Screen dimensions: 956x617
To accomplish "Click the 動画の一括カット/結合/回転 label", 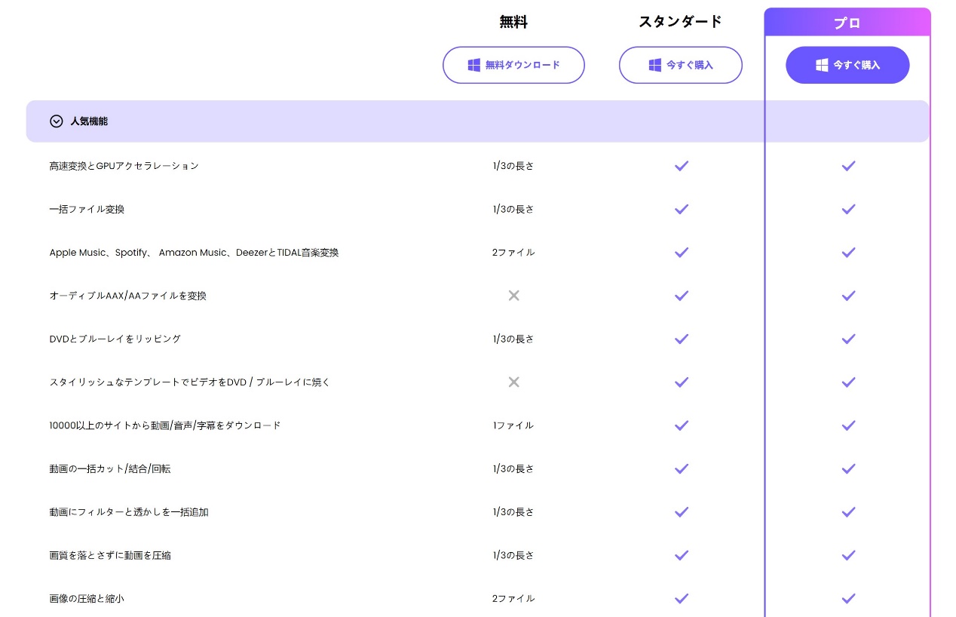I will click(x=110, y=469).
